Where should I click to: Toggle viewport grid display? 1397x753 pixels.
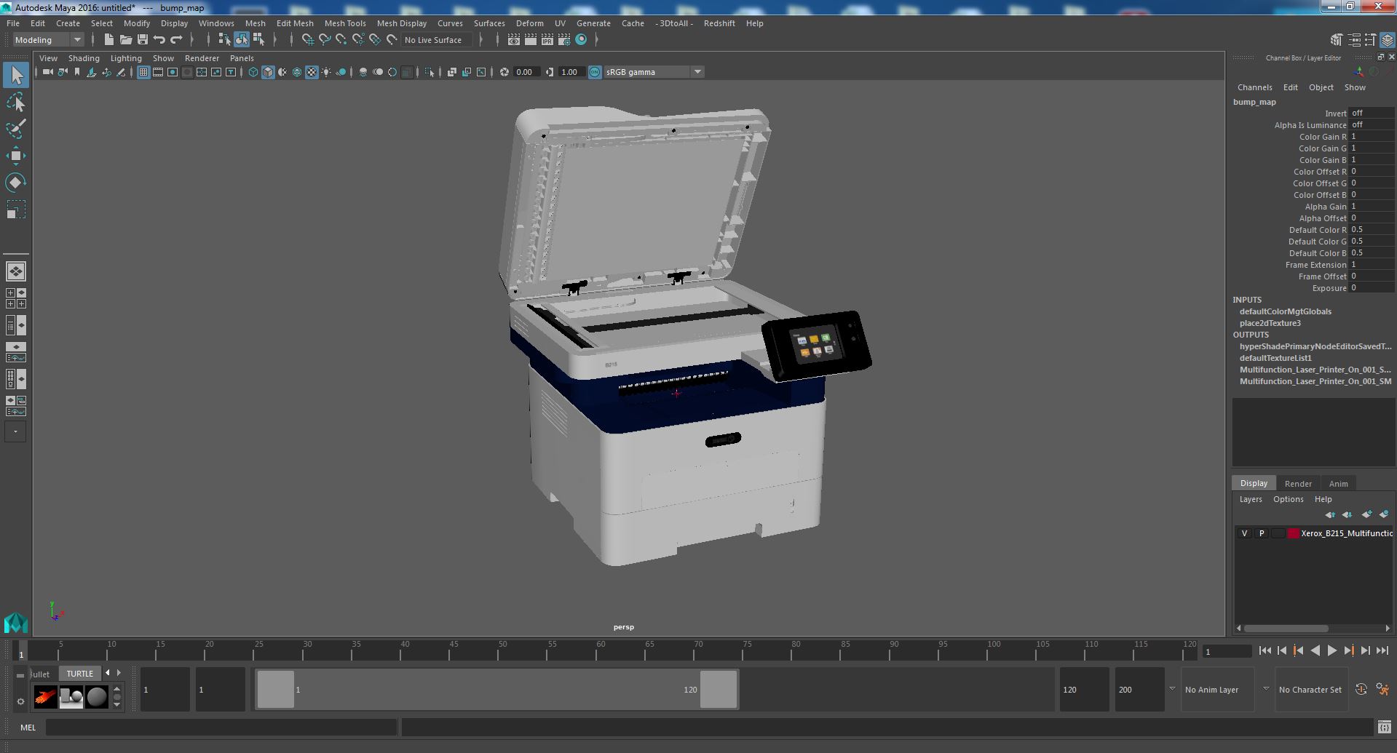(143, 72)
